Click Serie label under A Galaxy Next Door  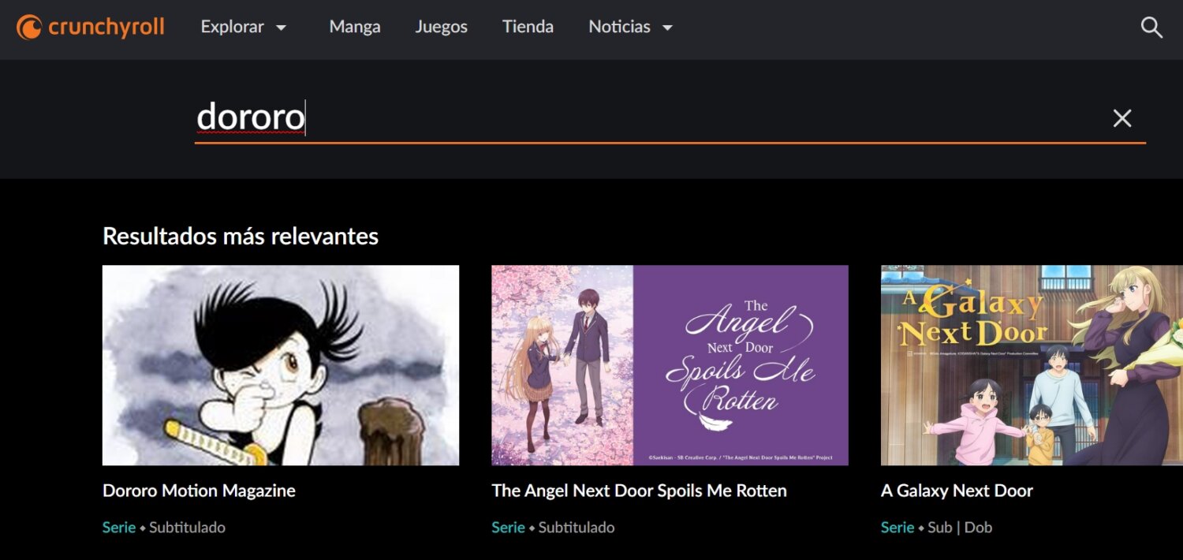tap(898, 528)
